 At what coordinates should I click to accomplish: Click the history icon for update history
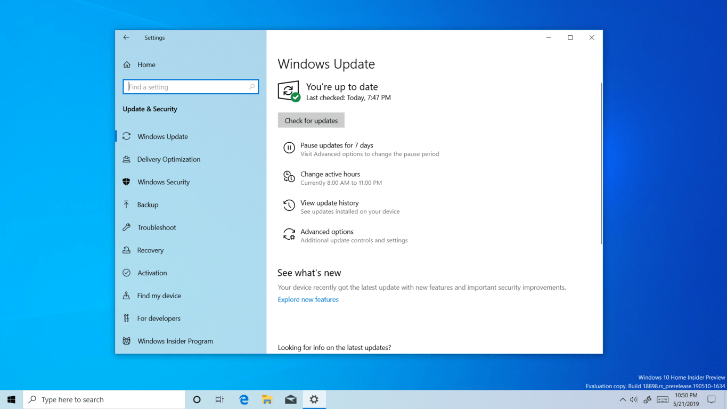coord(289,206)
